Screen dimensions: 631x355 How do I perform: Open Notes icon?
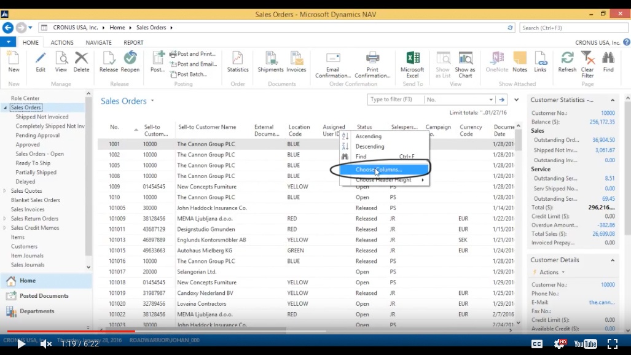pyautogui.click(x=520, y=58)
